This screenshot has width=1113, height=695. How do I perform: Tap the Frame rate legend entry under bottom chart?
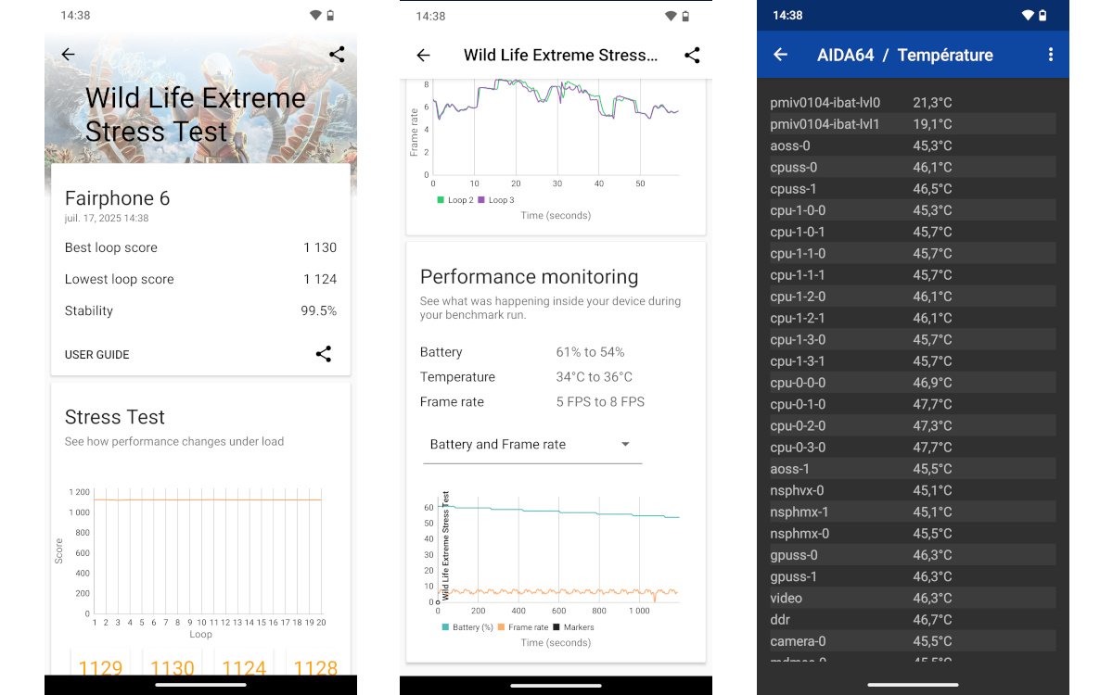(523, 627)
